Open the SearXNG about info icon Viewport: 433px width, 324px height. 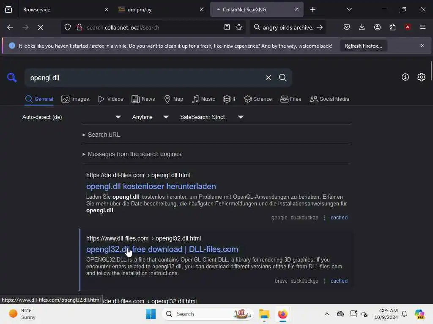click(x=405, y=77)
